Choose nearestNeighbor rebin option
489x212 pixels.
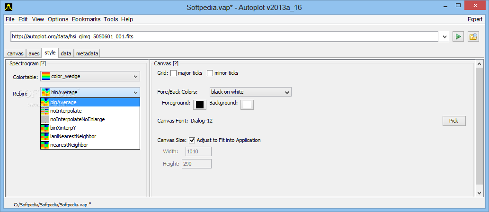(90, 145)
